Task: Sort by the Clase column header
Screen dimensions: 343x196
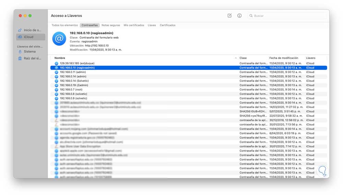Action: click(243, 58)
